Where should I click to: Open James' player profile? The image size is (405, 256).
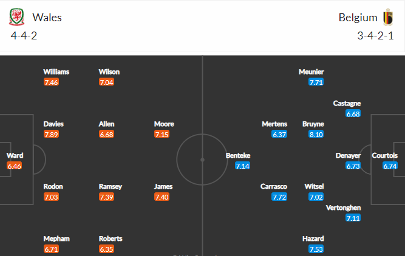click(x=163, y=187)
